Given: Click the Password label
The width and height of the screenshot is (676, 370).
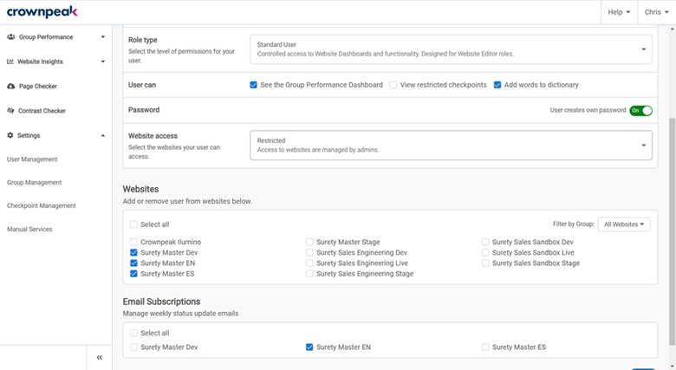Looking at the screenshot, I should 144,110.
